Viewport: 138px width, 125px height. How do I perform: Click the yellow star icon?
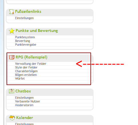click(x=12, y=31)
